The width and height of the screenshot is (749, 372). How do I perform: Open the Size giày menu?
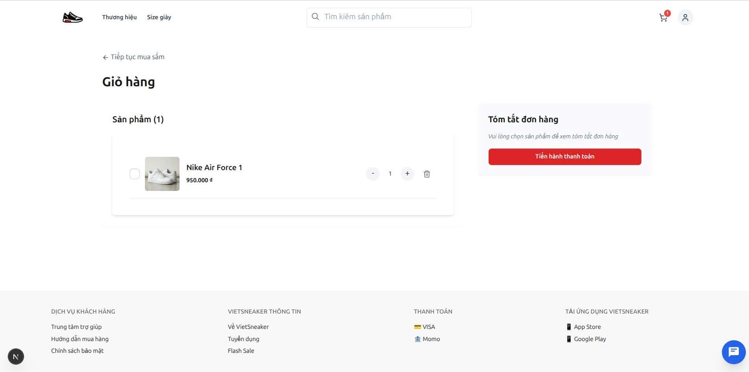point(159,17)
